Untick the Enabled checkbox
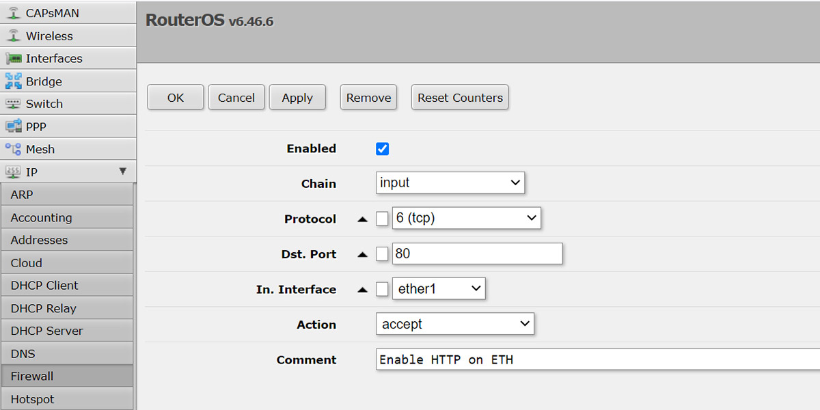This screenshot has width=820, height=410. point(383,148)
